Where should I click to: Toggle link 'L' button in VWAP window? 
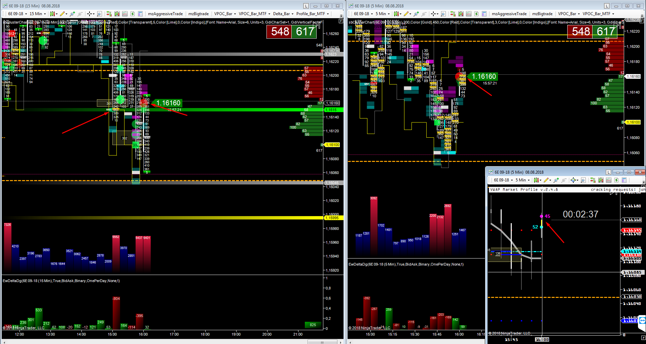(x=608, y=172)
